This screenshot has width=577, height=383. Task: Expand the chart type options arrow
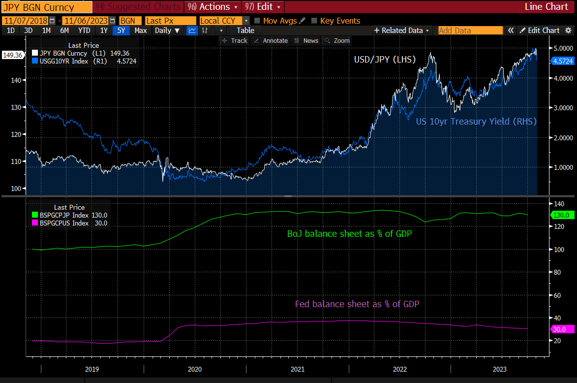(x=221, y=31)
